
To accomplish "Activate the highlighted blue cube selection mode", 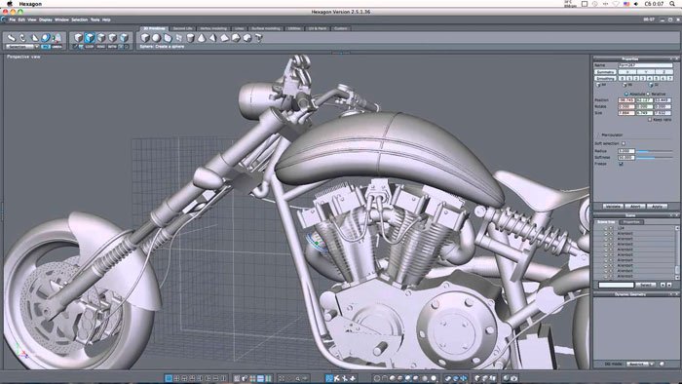I will coord(90,38).
